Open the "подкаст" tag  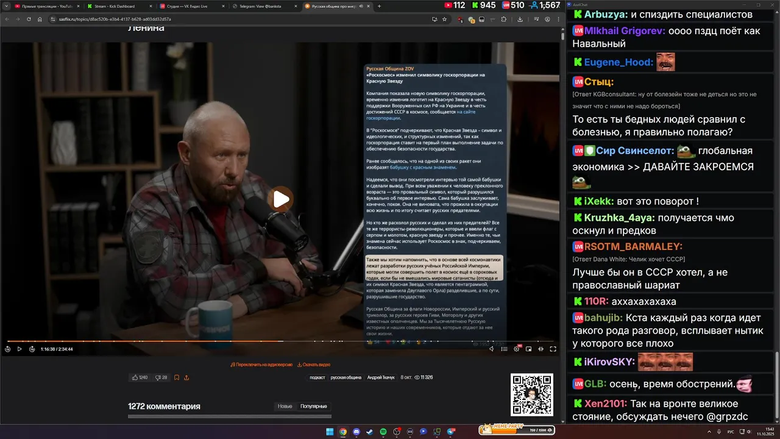pyautogui.click(x=317, y=377)
